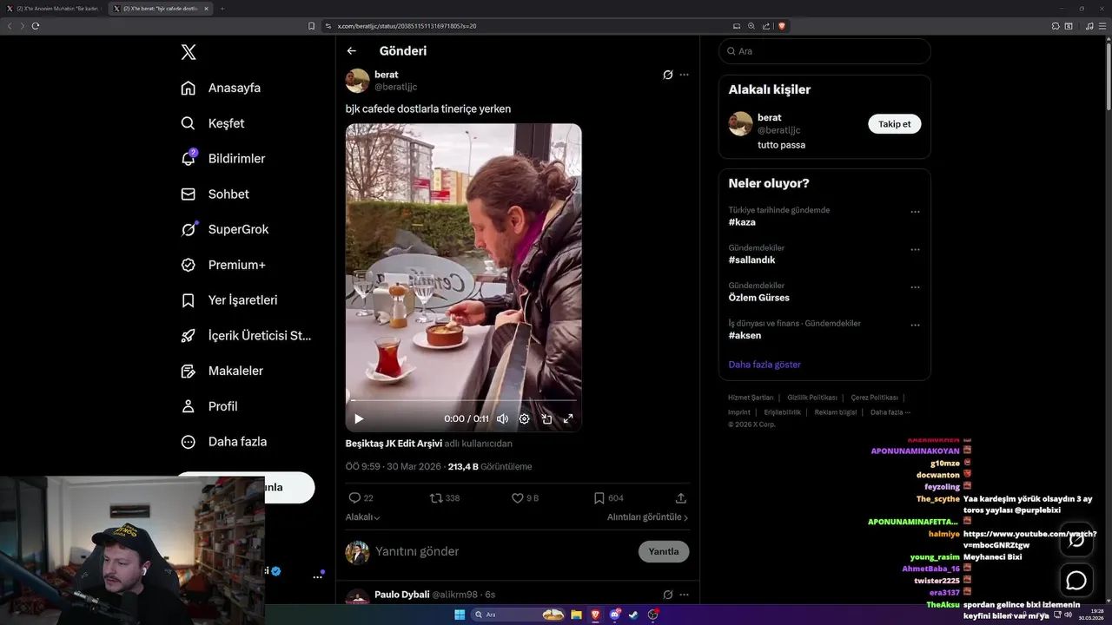Click the Yanıtını gönder reply field
Viewport: 1112px width, 625px height.
tap(504, 551)
